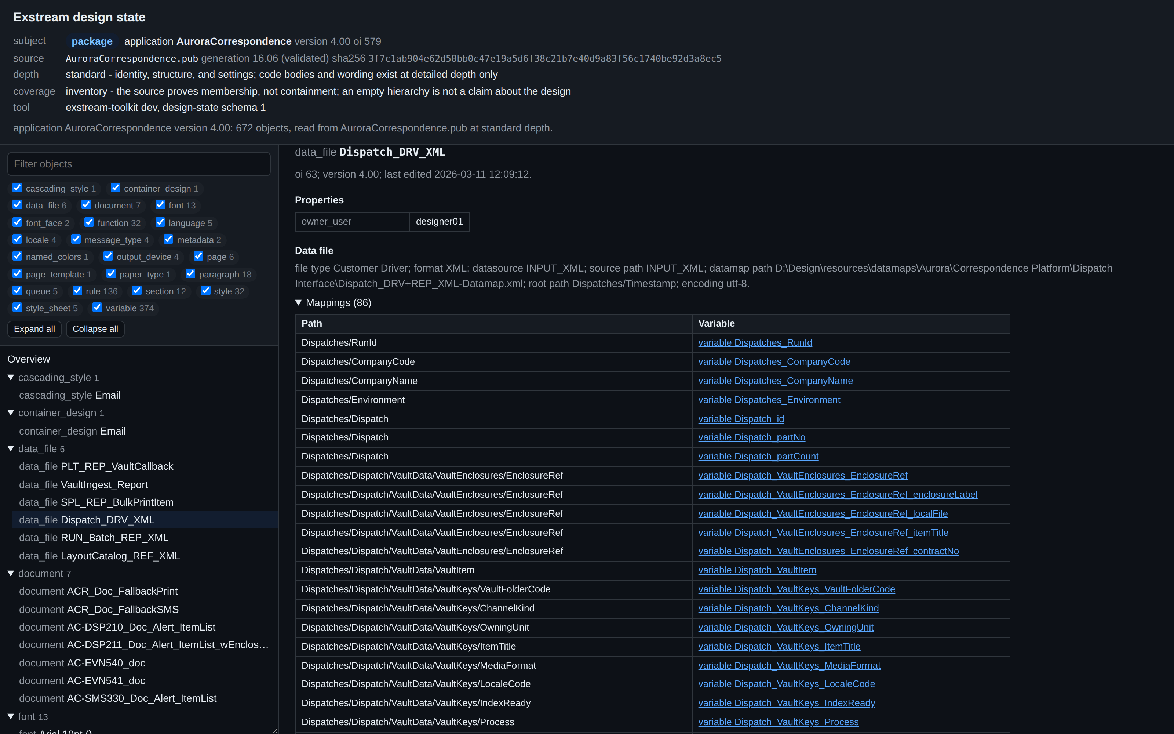Toggle the message_type 4 filter checkbox
1174x734 pixels.
pos(76,239)
